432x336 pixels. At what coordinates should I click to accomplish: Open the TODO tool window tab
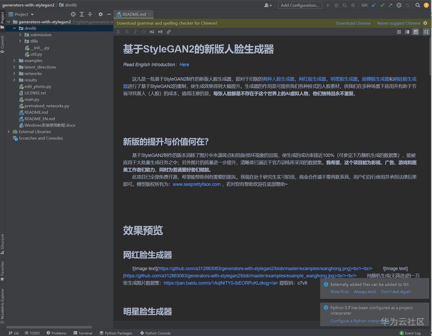32,333
